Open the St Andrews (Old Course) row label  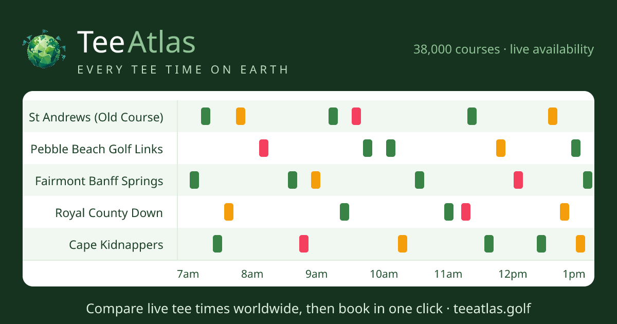click(x=96, y=117)
